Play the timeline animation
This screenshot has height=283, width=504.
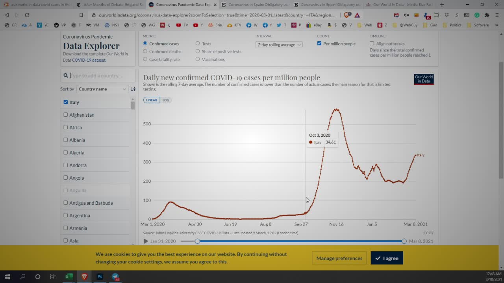[146, 241]
